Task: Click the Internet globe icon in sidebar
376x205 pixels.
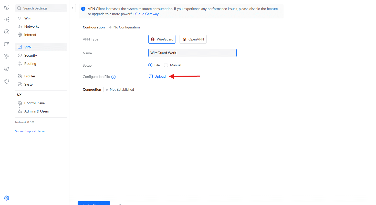Action: (19, 35)
